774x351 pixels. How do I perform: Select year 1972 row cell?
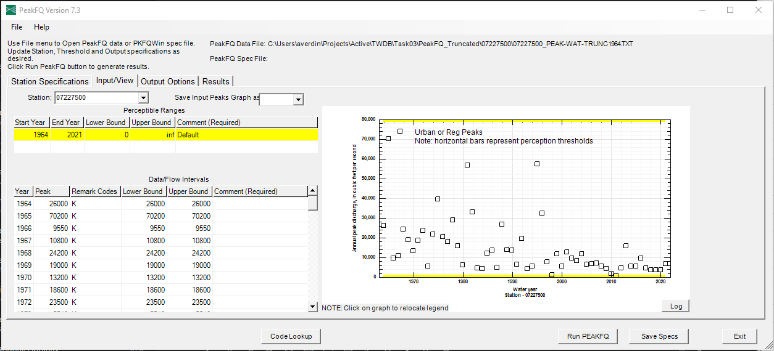[24, 302]
